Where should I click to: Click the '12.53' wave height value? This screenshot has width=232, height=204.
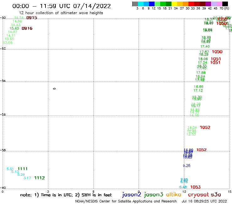pyautogui.click(x=191, y=134)
